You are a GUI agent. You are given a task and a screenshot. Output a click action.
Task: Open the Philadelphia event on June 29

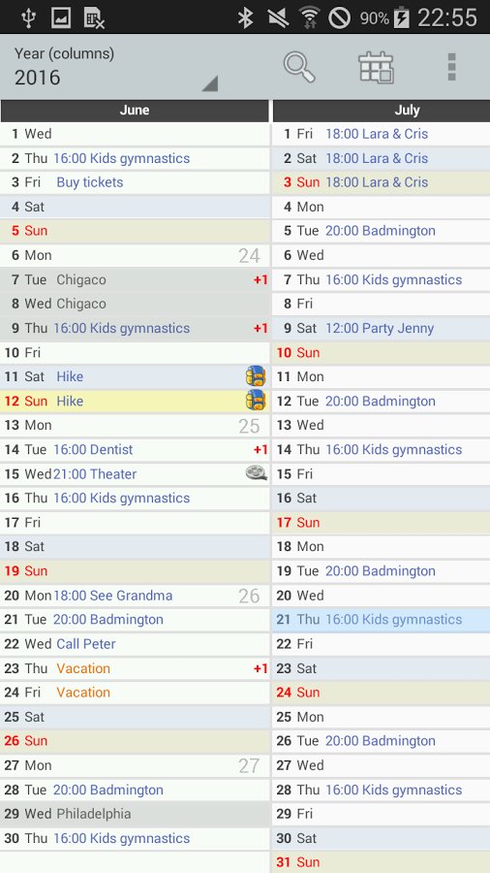click(x=94, y=814)
